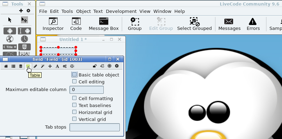This screenshot has height=139, width=282.
Task: Switch to the Text (A) inspector pane
Action: [57, 66]
